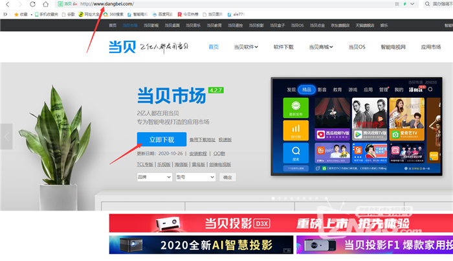This screenshot has width=453, height=261.
Task: Expand the 品牌 dropdown
Action: coord(155,177)
